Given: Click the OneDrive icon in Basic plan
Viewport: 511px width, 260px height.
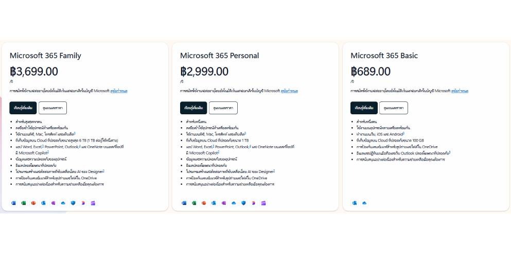Looking at the screenshot, I should [x=364, y=203].
